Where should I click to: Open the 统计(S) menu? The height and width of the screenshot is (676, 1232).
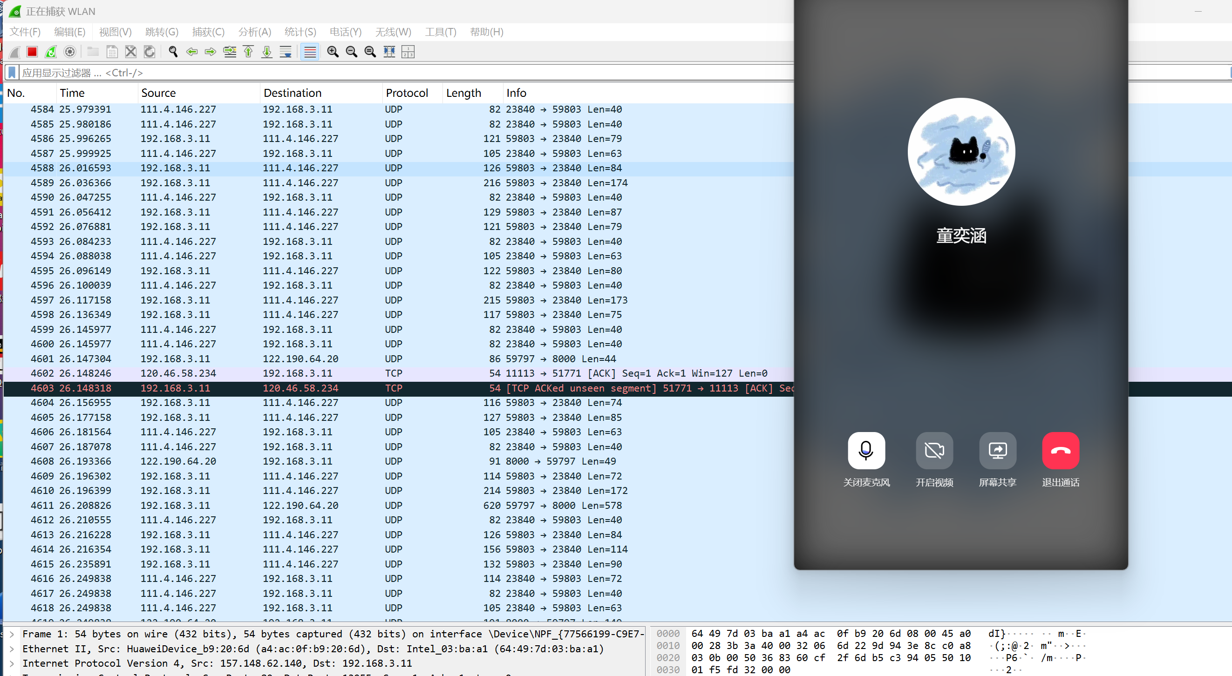coord(300,32)
